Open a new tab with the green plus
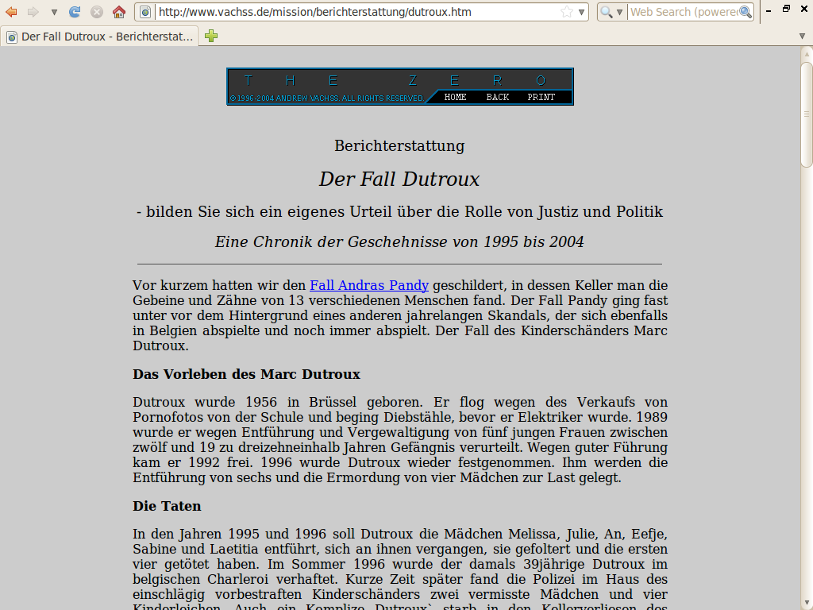The height and width of the screenshot is (610, 813). click(211, 36)
